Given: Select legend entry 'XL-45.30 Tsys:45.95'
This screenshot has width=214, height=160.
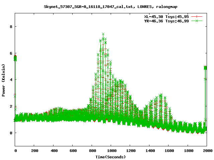Looking at the screenshot, I should pyautogui.click(x=167, y=17).
